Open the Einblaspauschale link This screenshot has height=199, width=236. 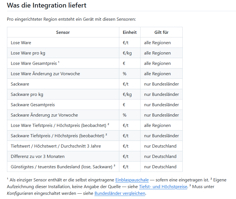(x=132, y=180)
